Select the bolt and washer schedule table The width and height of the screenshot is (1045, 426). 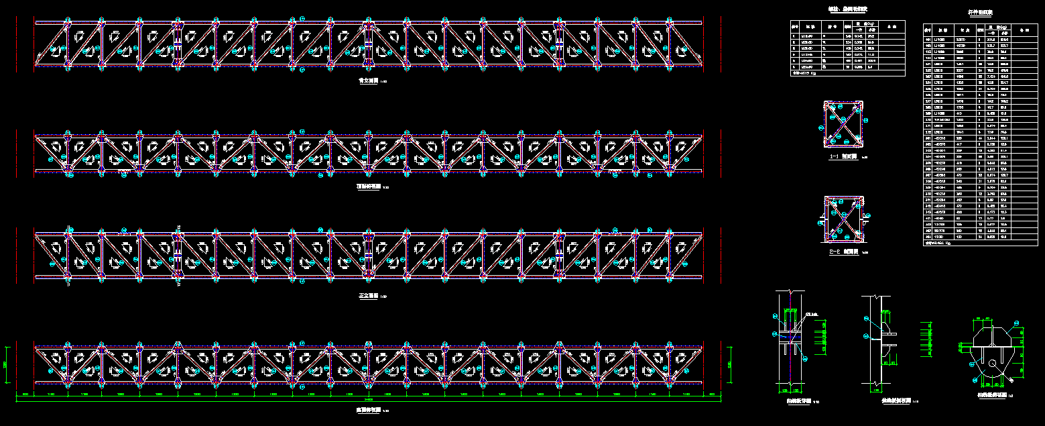tap(847, 50)
